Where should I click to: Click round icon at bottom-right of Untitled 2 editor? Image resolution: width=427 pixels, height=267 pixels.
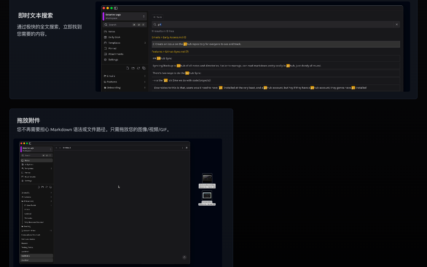[184, 257]
